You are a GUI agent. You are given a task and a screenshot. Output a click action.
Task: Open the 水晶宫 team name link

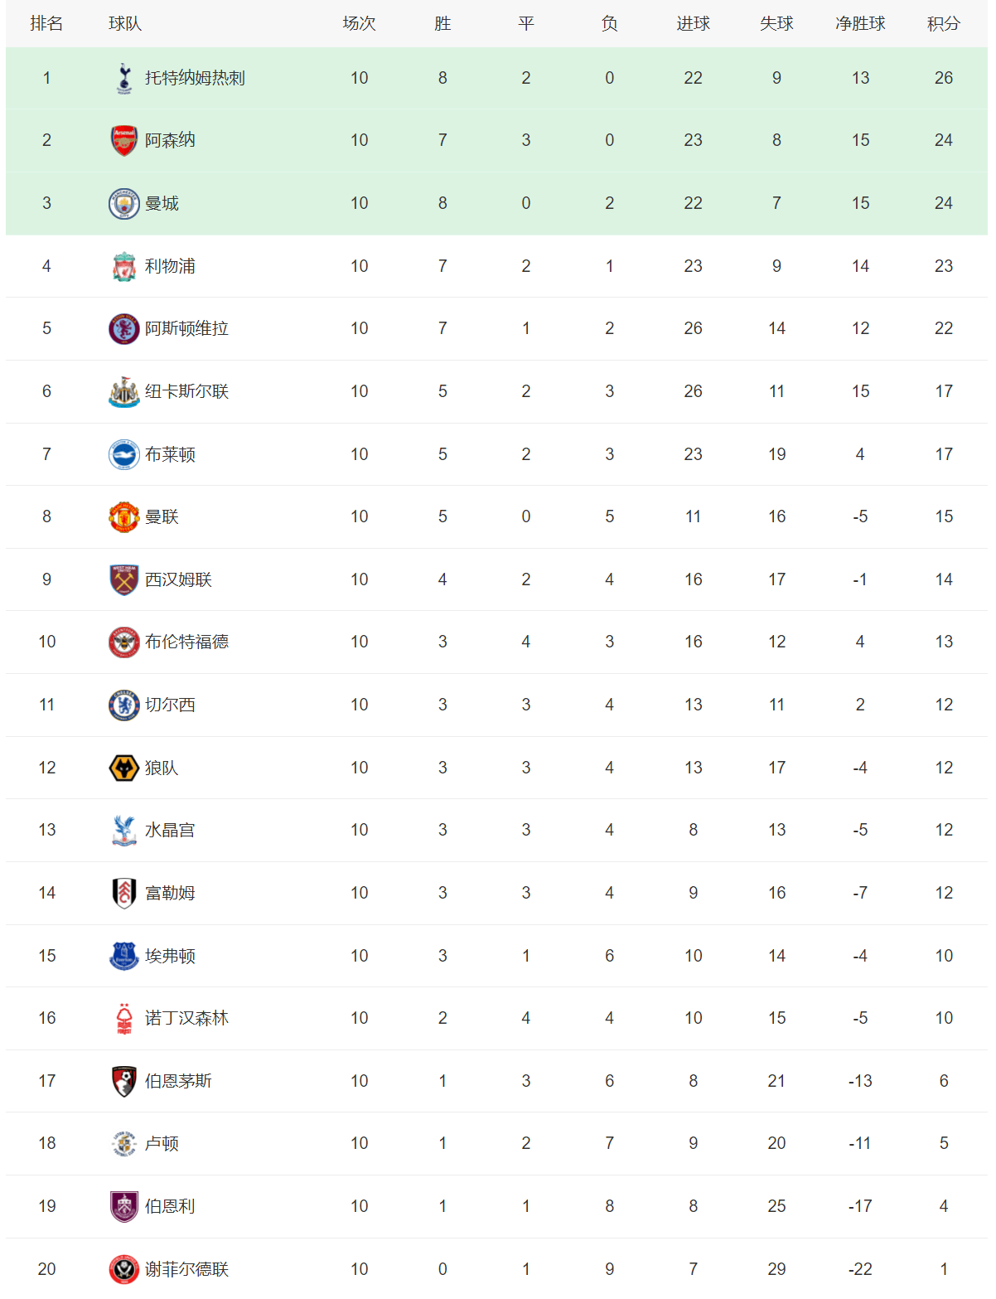click(x=170, y=830)
